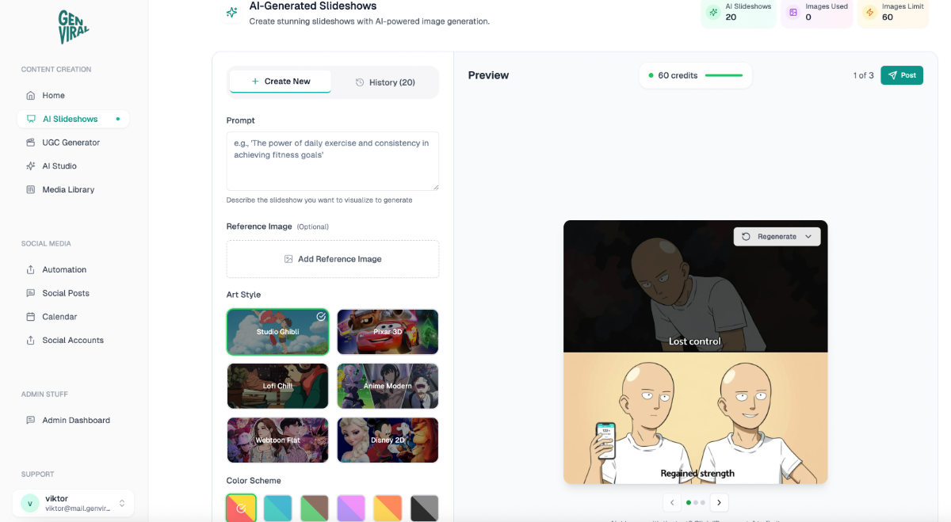951x522 pixels.
Task: Click the sparkle icon beside the page title
Action: pos(231,12)
